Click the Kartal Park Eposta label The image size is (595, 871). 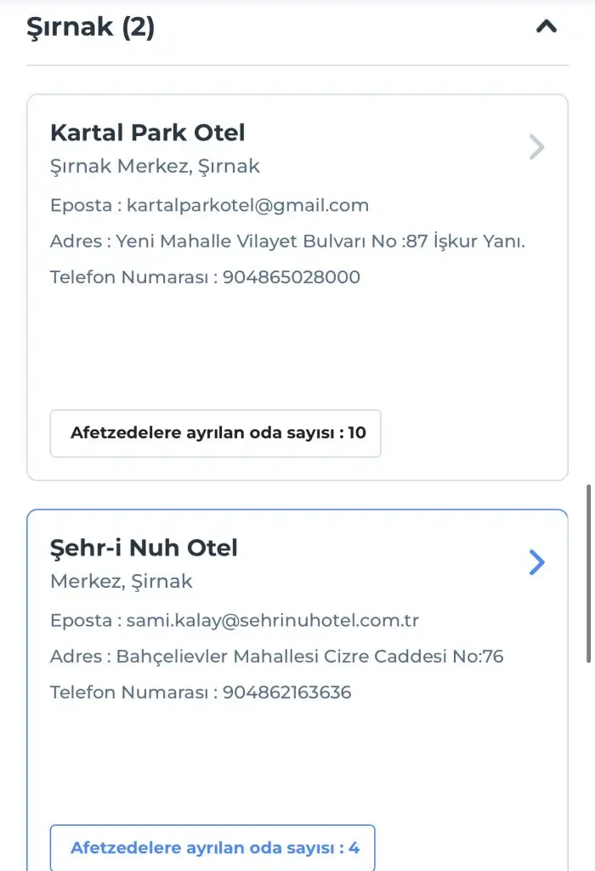click(80, 205)
